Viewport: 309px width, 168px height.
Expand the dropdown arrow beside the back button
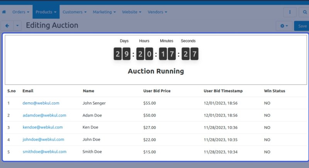pyautogui.click(x=18, y=26)
